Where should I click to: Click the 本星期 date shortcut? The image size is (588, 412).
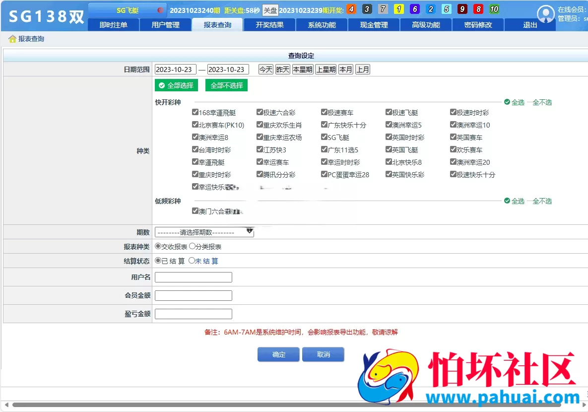(303, 69)
